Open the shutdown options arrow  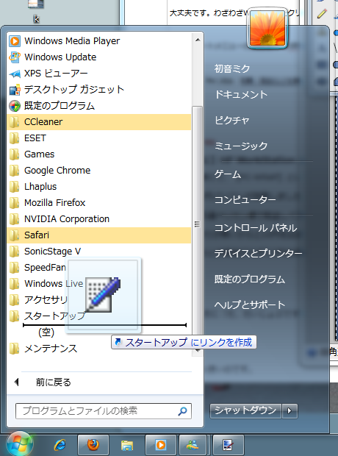(x=290, y=410)
